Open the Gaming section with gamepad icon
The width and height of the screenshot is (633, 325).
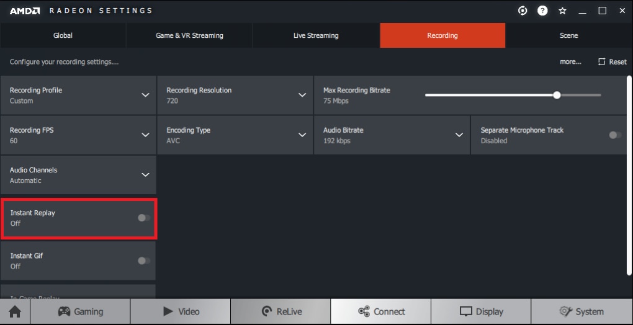[80, 312]
